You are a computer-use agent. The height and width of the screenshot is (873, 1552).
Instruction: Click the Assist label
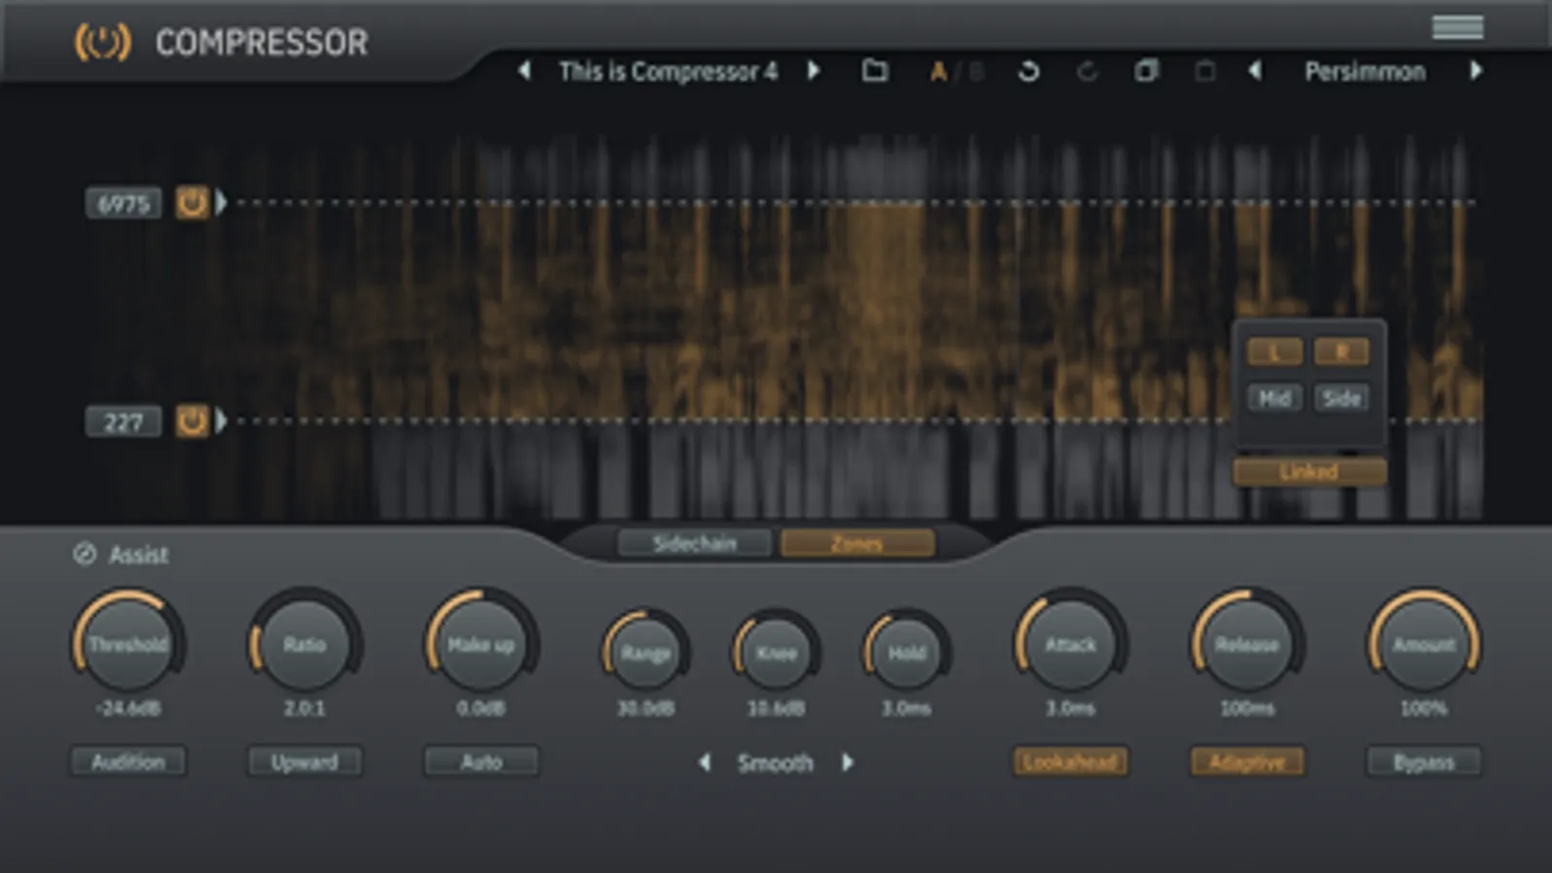click(139, 555)
